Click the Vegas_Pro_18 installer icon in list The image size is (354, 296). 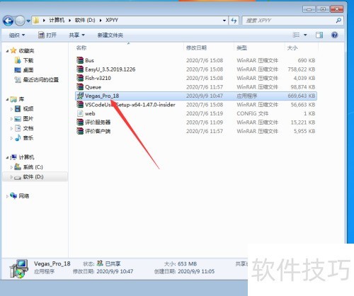[80, 96]
